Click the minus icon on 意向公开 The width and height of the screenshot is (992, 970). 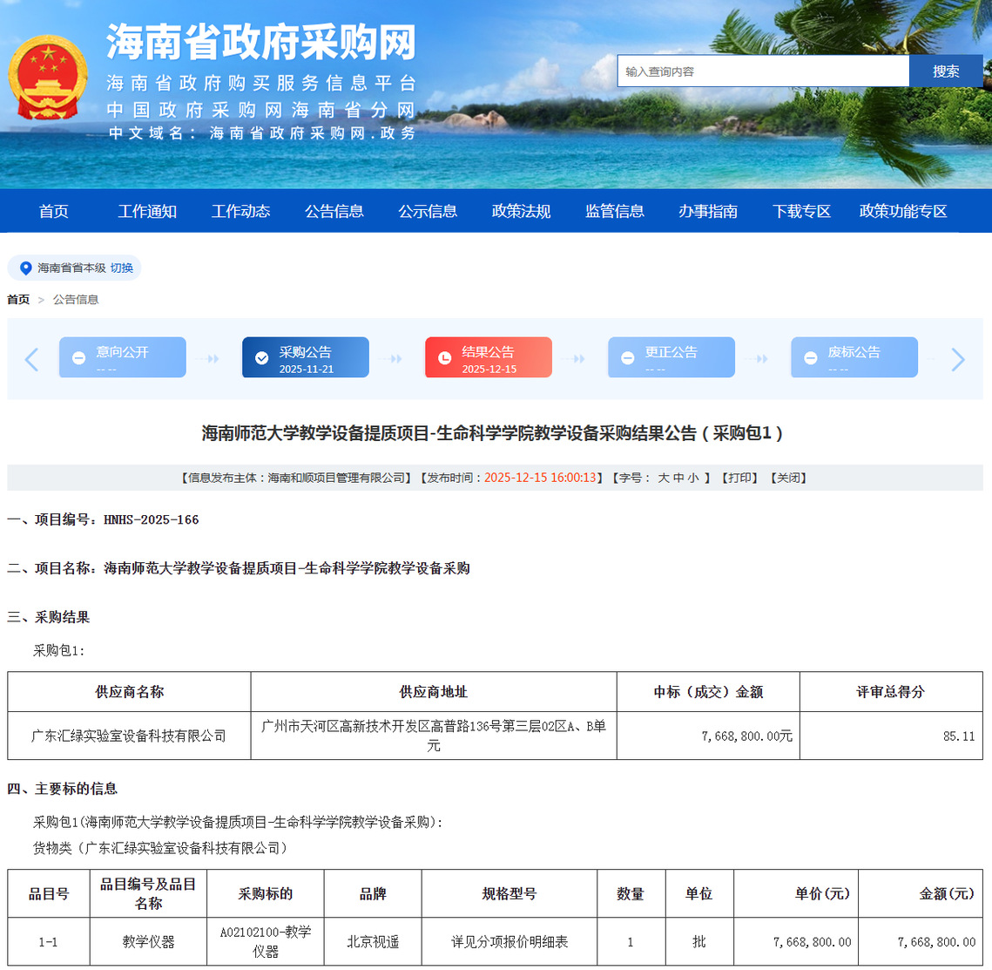[x=78, y=358]
